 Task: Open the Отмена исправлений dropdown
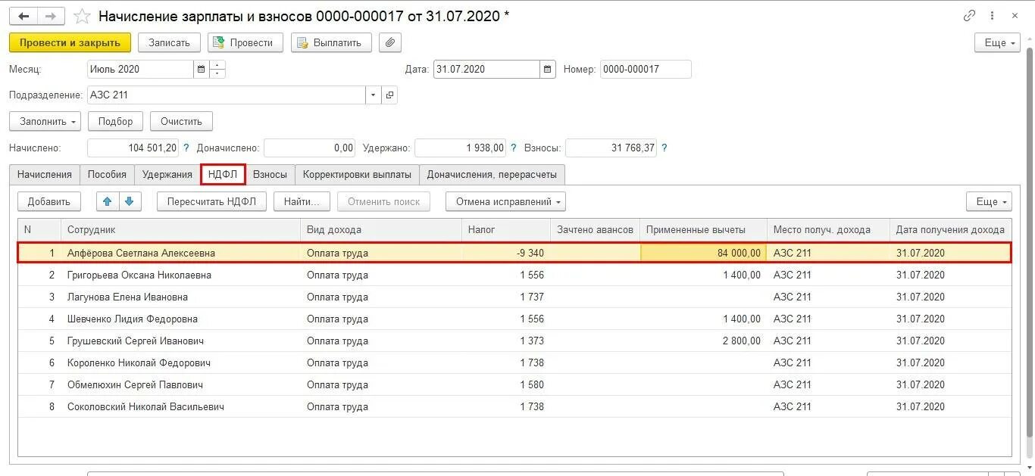pos(505,201)
